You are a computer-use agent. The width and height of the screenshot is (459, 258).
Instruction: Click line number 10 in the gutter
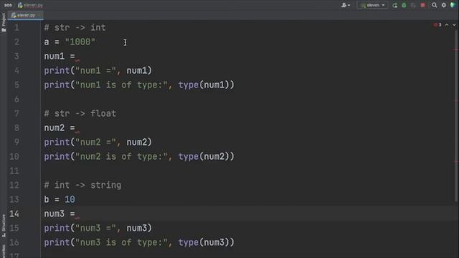point(14,156)
